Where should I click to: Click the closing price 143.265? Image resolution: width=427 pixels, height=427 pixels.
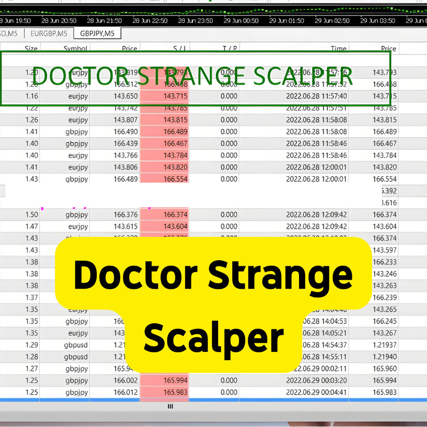(x=384, y=309)
